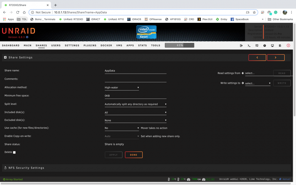Click the red alert notification icon
Image resolution: width=296 pixels, height=185 pixels.
coord(288,46)
